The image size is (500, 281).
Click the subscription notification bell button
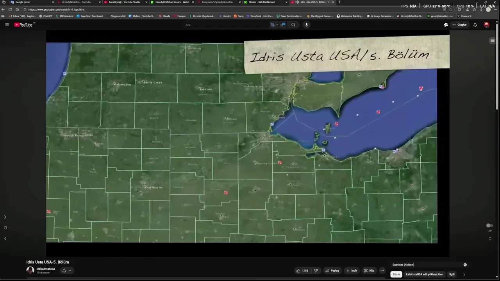tap(64, 270)
